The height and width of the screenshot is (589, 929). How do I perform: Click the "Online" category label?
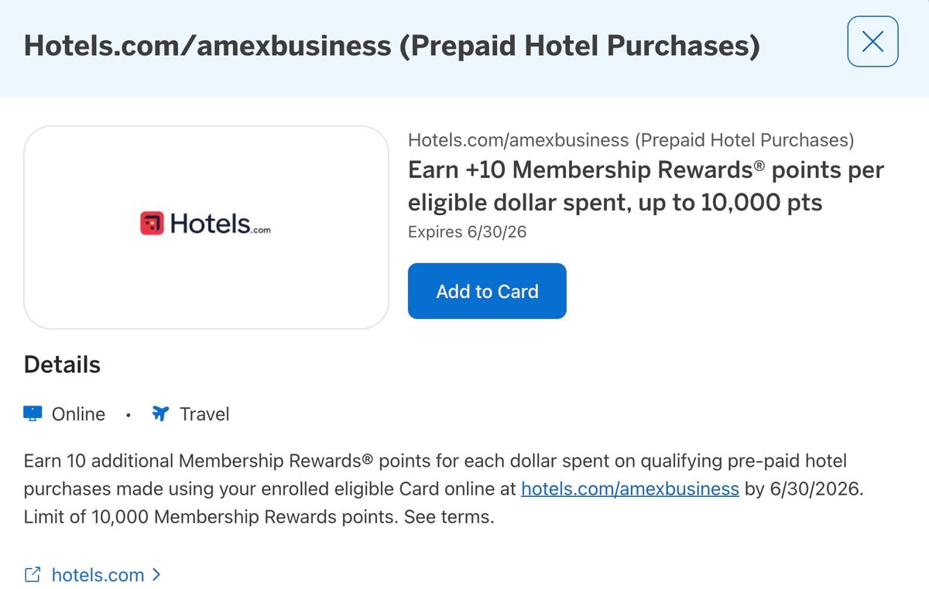[78, 414]
